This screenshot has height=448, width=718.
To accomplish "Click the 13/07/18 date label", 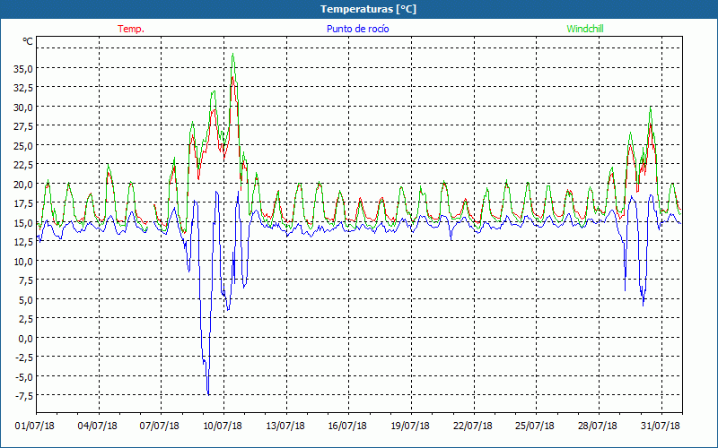I will (x=285, y=426).
